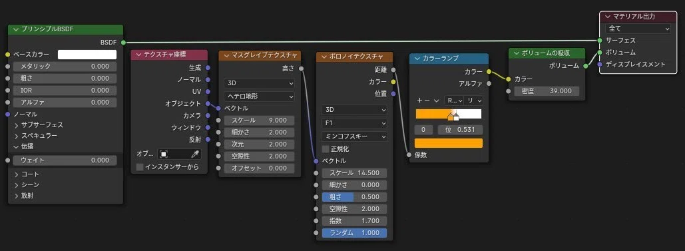Viewport: 685px width, 251px height.
Task: Collapse the ボロノイテクスチャ node
Action: [x=324, y=57]
